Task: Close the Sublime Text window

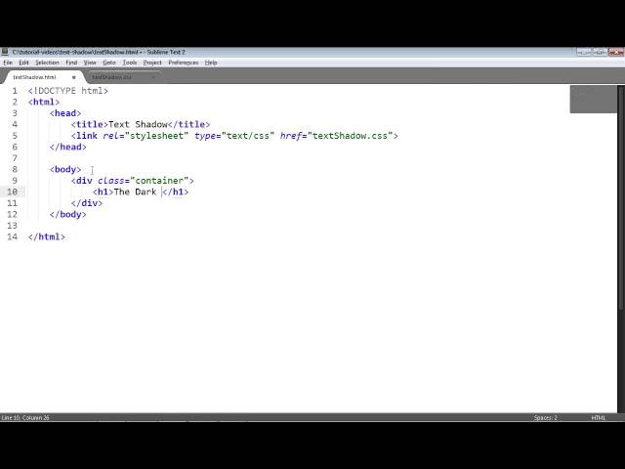Action: point(616,52)
